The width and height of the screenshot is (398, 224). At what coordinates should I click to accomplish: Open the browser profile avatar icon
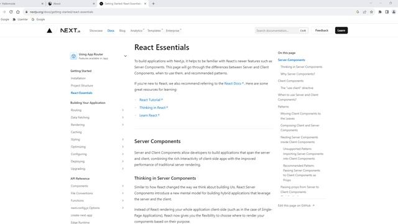pos(394,12)
